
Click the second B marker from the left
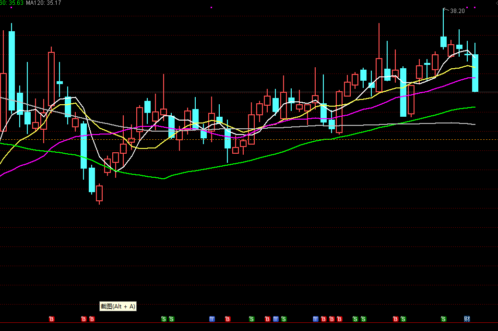pos(84,319)
